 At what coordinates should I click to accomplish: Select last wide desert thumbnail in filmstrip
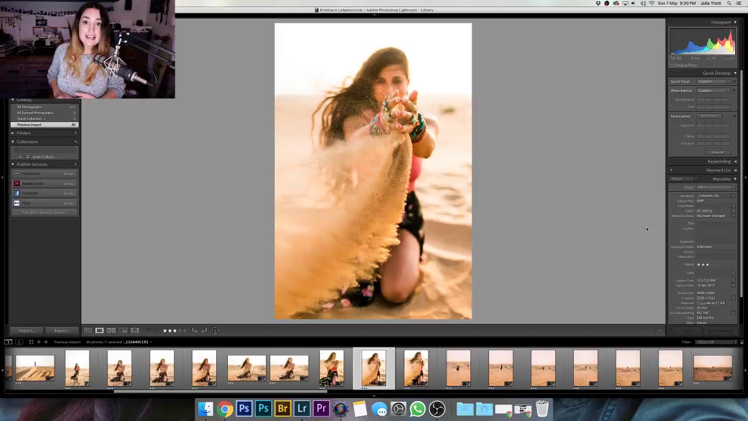(x=712, y=368)
